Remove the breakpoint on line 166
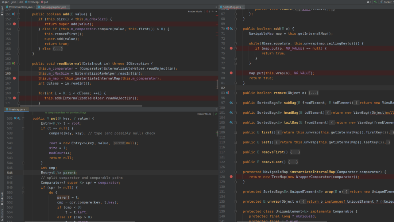Viewport: 394px width, 222px height. coord(14,78)
